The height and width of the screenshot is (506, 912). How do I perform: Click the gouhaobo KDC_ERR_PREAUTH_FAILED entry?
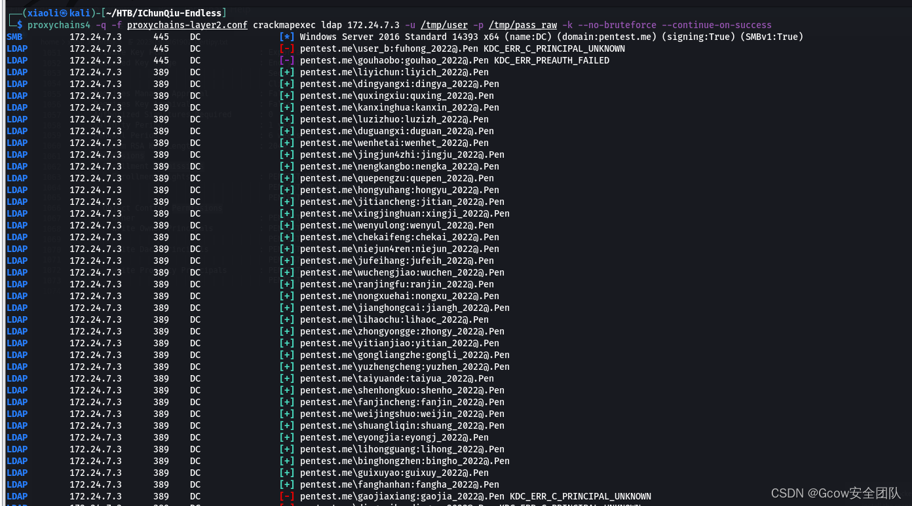pyautogui.click(x=455, y=60)
